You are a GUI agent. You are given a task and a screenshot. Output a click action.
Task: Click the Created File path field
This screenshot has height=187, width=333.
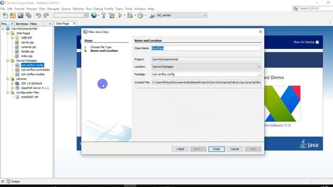[206, 82]
